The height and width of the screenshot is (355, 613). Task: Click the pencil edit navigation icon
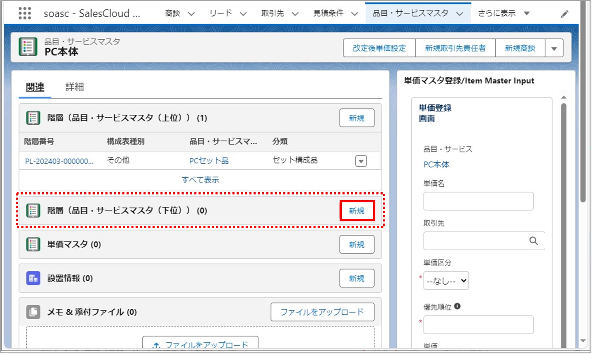(564, 14)
